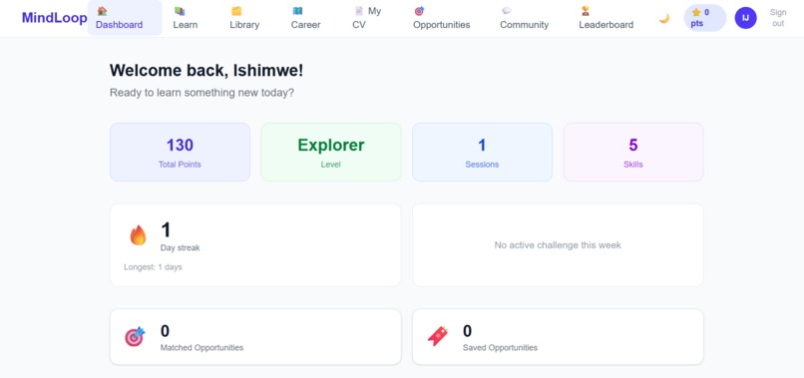Viewport: 804px width, 378px height.
Task: Open the My CV tab
Action: (367, 18)
